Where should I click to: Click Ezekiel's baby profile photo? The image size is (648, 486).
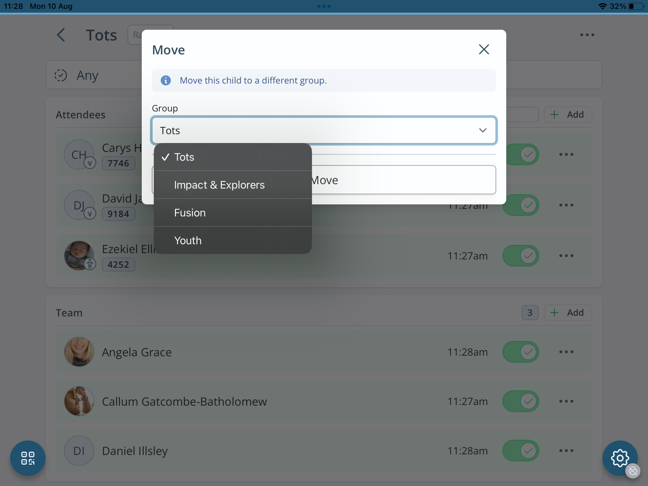click(79, 255)
